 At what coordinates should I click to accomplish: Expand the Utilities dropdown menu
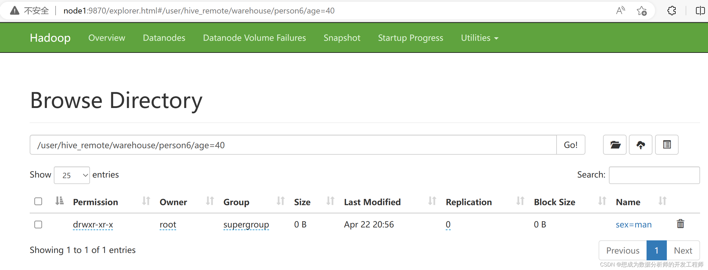[480, 38]
